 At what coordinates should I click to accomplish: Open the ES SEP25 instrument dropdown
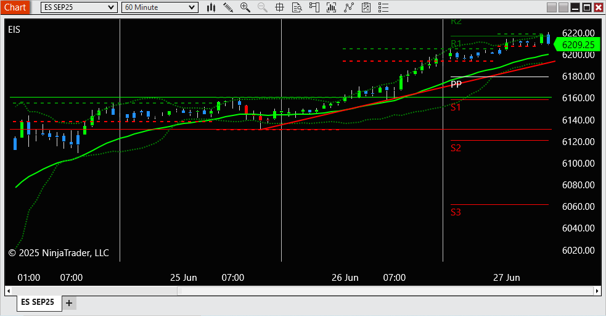(79, 7)
